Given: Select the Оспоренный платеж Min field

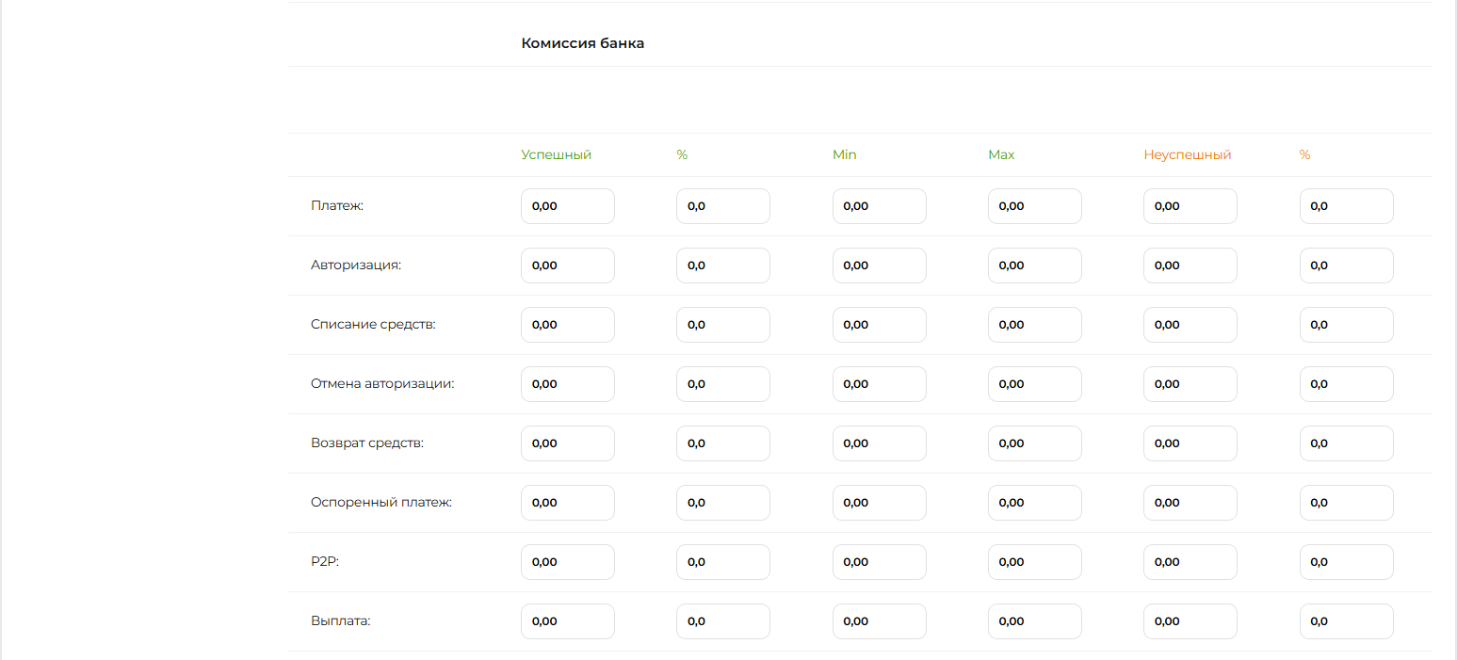Looking at the screenshot, I should (x=879, y=503).
